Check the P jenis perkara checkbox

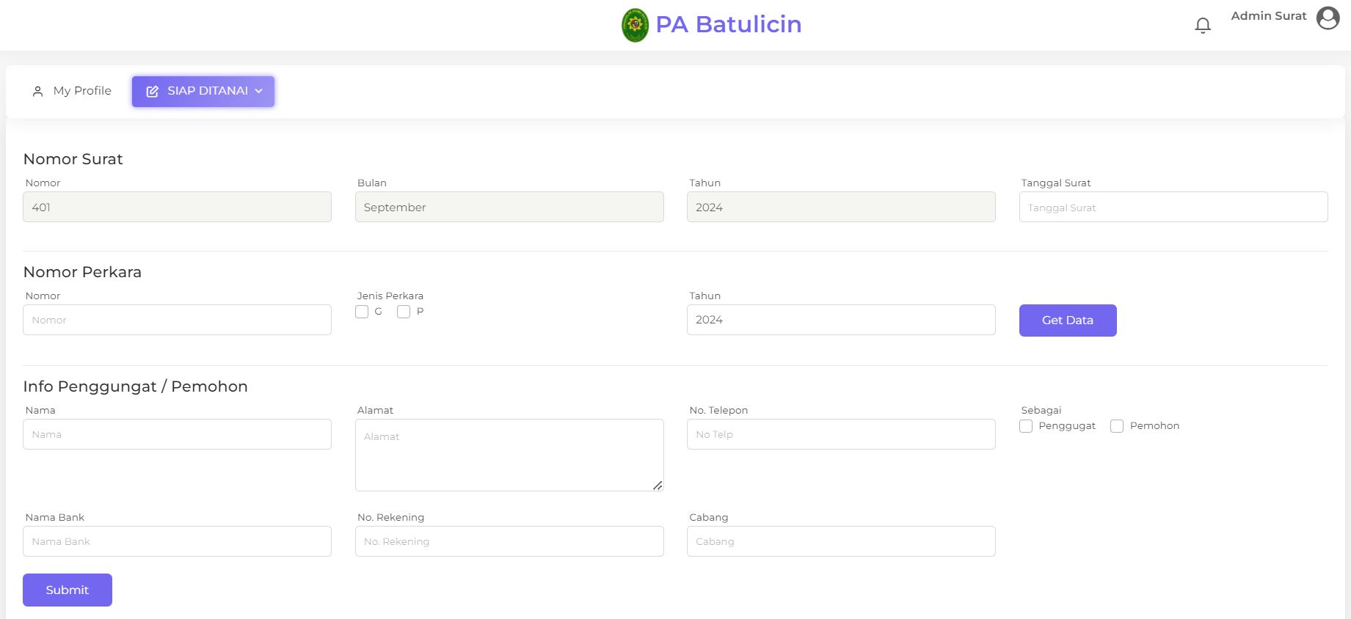pos(404,312)
